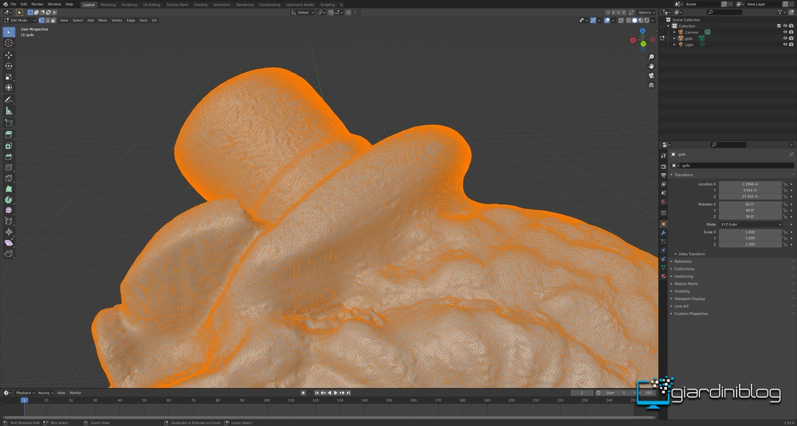This screenshot has height=426, width=797.
Task: Hide the gufo object in the outliner
Action: coord(785,38)
